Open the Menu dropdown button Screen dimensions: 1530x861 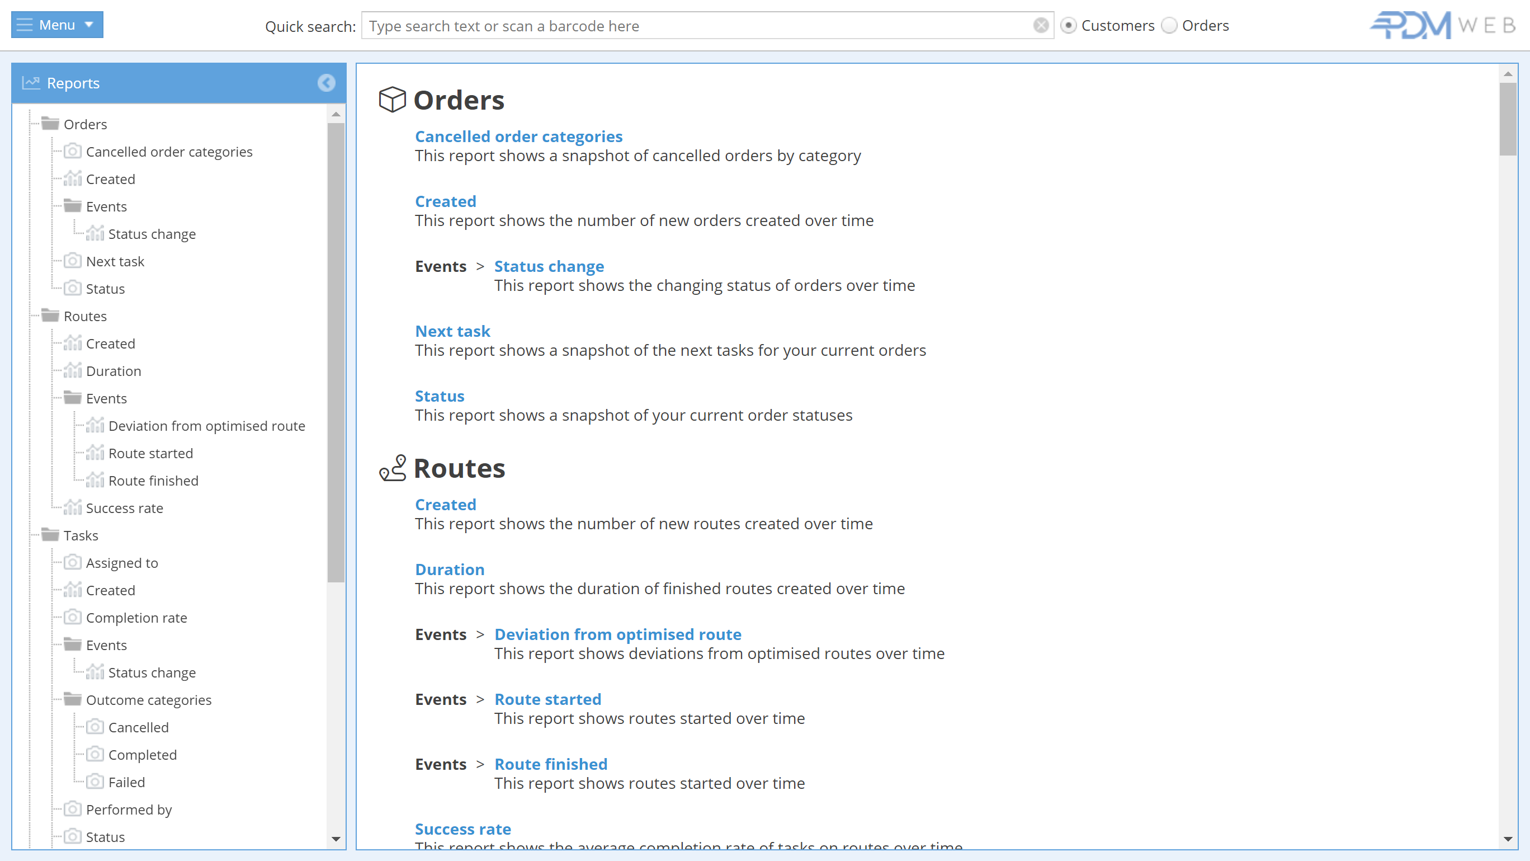[x=57, y=25]
